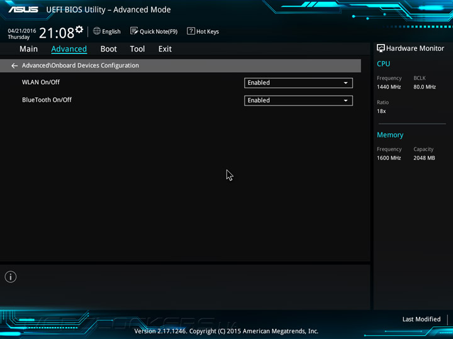Click the Quick Note notepad icon
The width and height of the screenshot is (453, 339).
pyautogui.click(x=134, y=31)
